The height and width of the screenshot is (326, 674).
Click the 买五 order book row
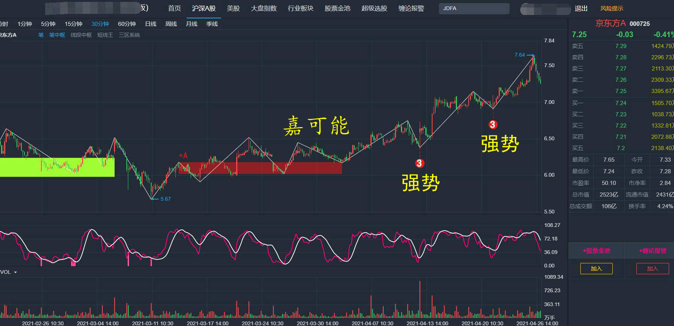coord(621,148)
